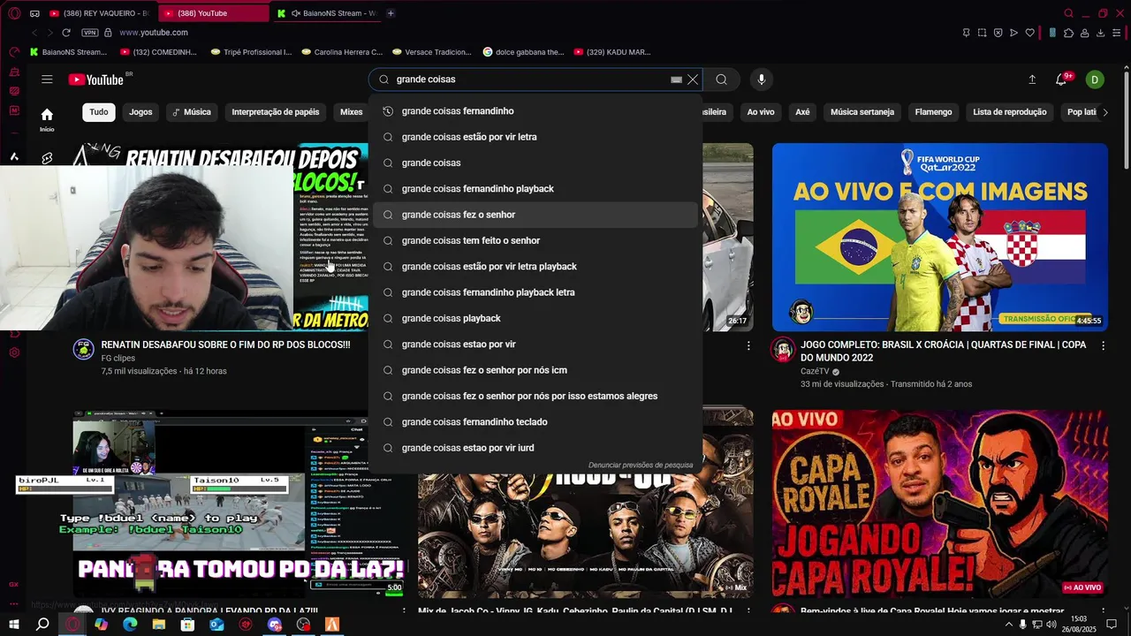
Task: Open Opera tab search icon
Action: [x=1068, y=13]
